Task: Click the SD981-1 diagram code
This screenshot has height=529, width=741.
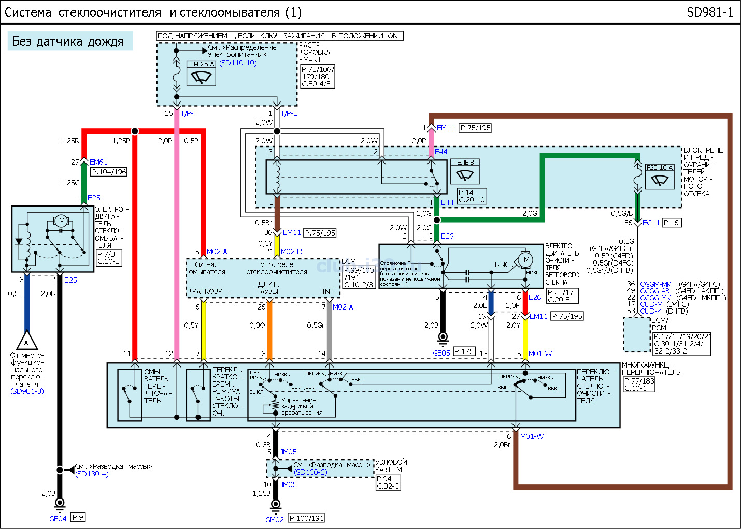Action: pyautogui.click(x=710, y=12)
